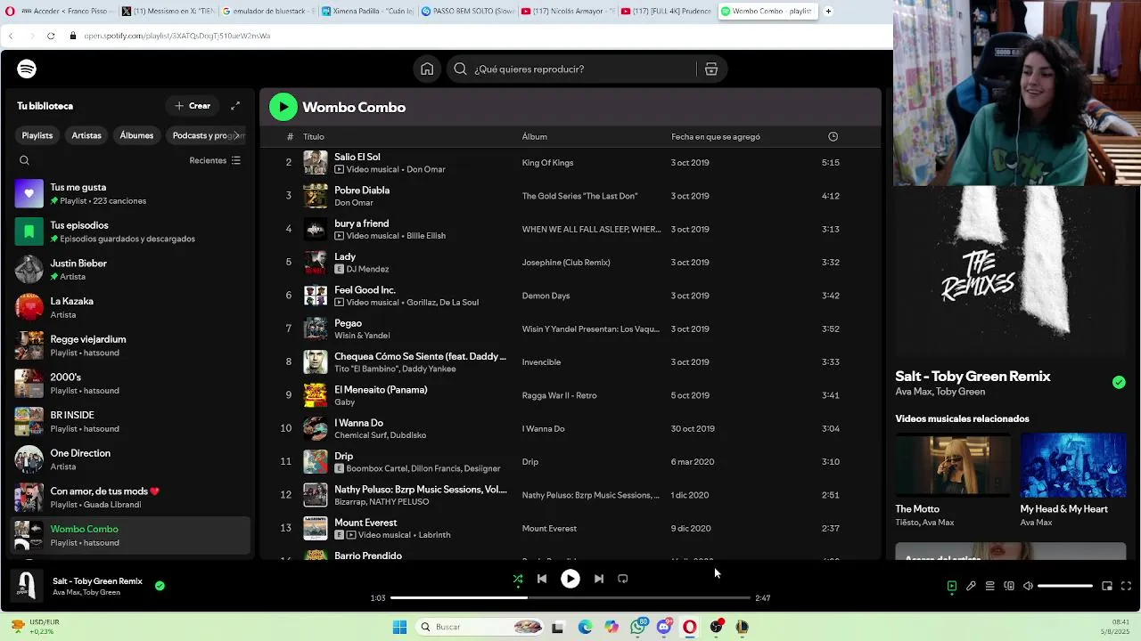1141x641 pixels.
Task: Open the Justin Bieber artist entry
Action: (130, 270)
